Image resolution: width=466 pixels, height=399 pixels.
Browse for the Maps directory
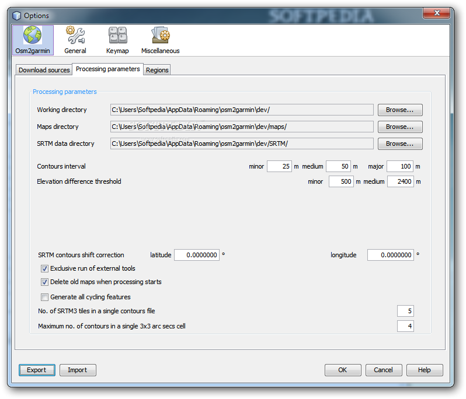(x=400, y=127)
